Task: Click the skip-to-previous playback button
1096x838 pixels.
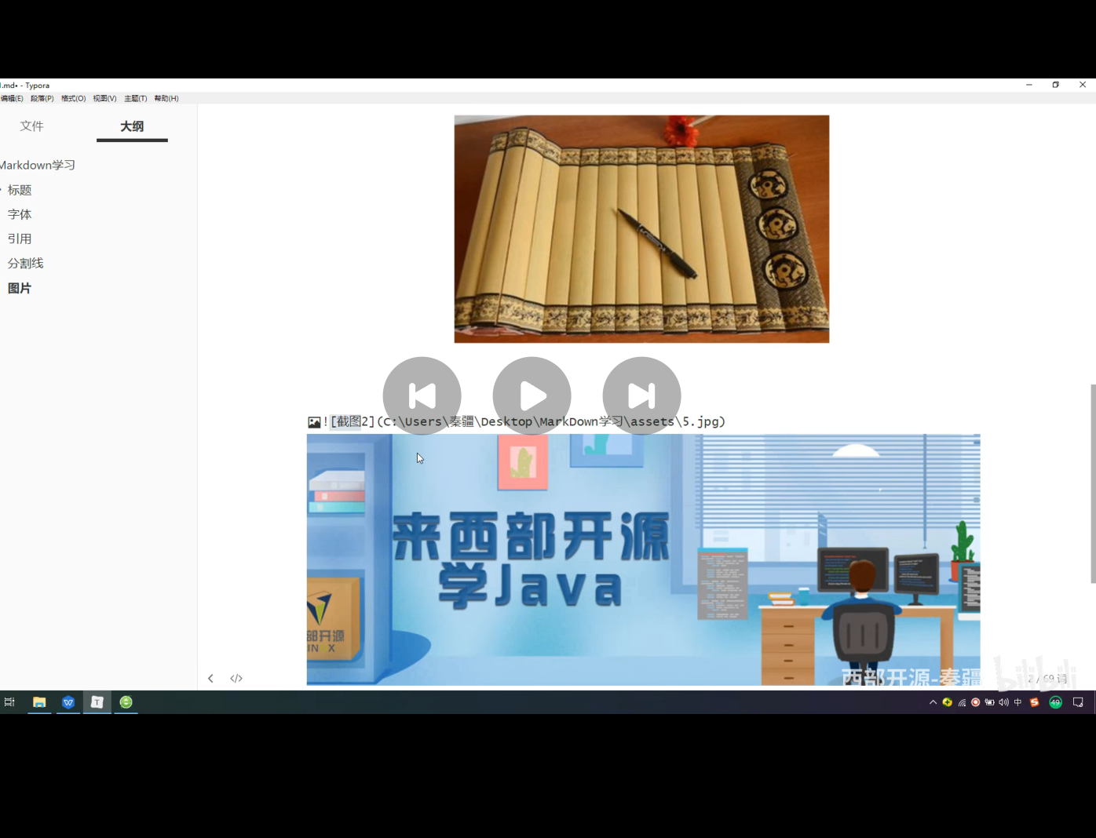Action: (x=422, y=395)
